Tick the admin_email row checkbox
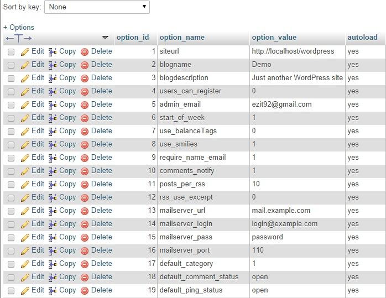386x298 pixels. tap(11, 105)
